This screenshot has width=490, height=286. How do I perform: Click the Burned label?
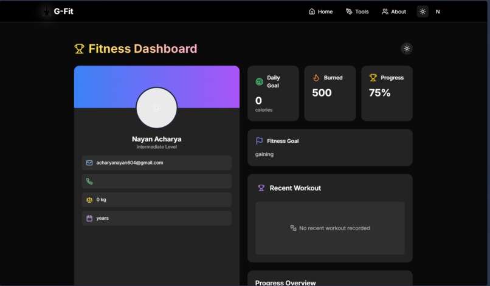pyautogui.click(x=333, y=78)
